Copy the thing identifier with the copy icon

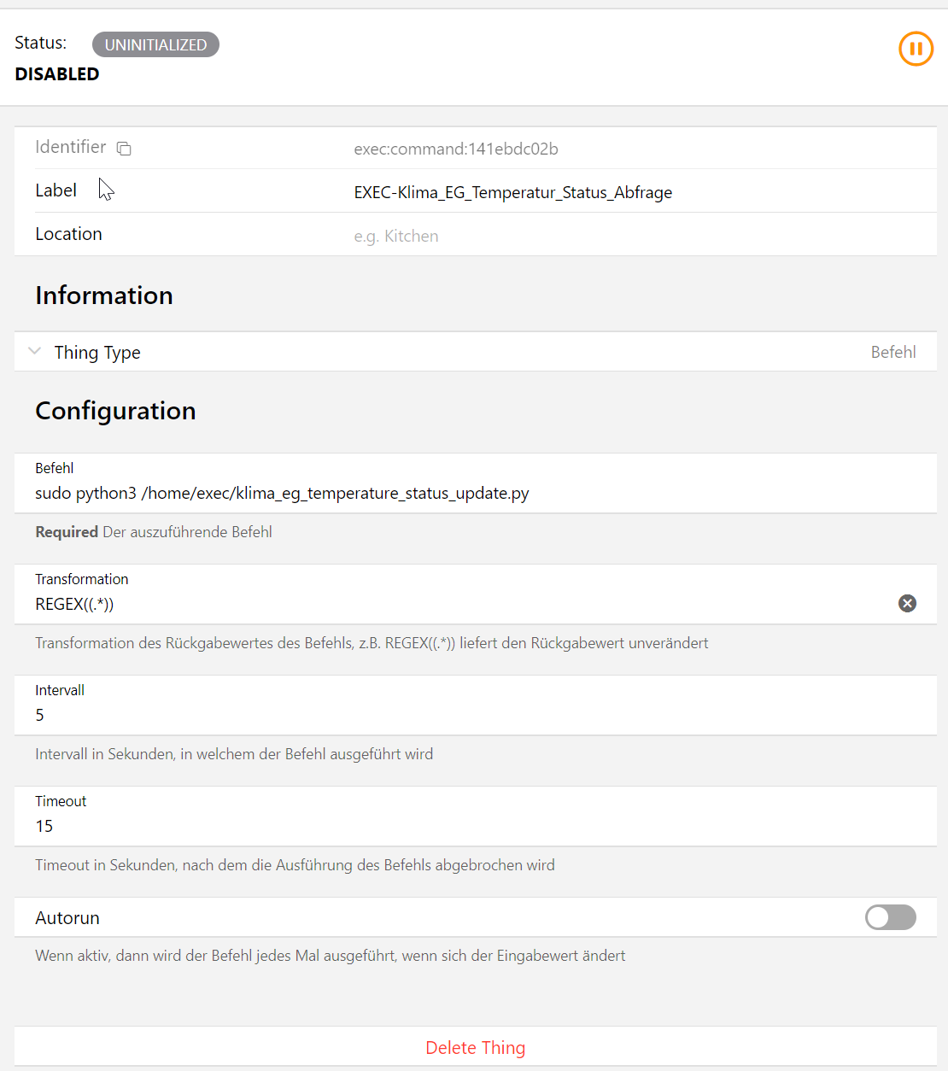pyautogui.click(x=124, y=149)
